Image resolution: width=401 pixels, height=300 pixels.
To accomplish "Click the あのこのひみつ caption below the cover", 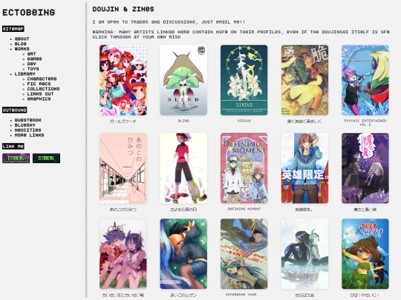I will 123,210.
